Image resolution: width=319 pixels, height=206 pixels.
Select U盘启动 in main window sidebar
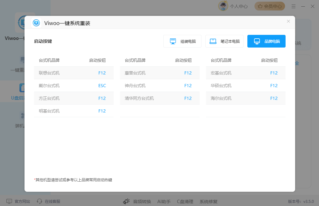(x=12, y=91)
